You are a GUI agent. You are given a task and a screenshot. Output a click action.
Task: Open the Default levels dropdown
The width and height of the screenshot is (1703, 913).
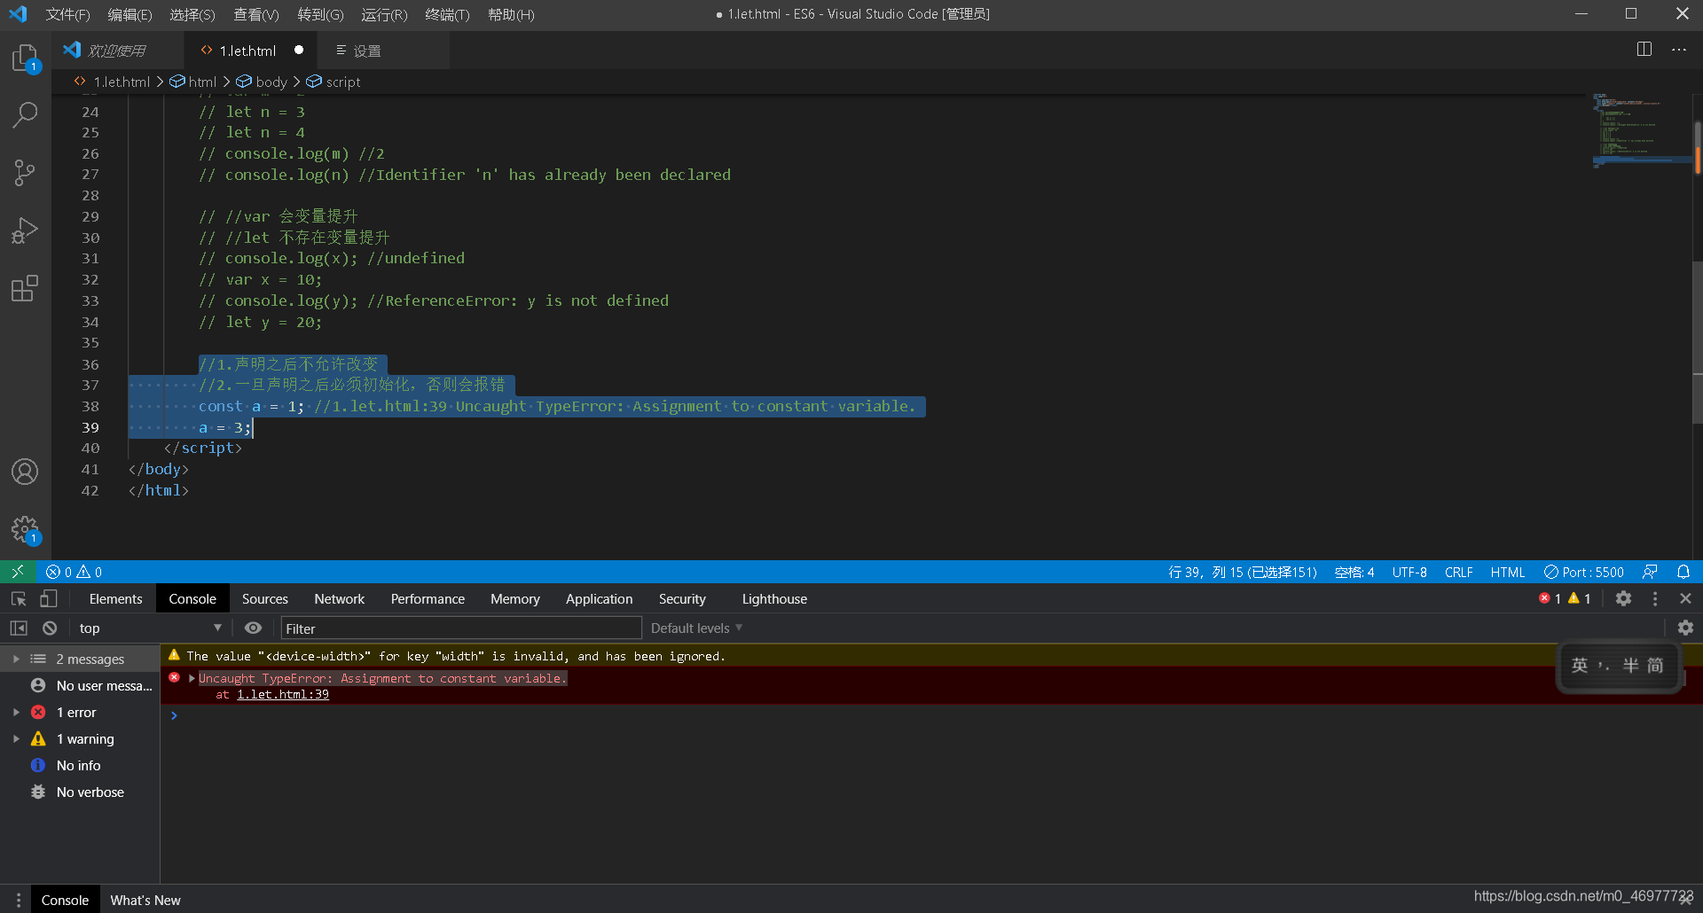[696, 628]
